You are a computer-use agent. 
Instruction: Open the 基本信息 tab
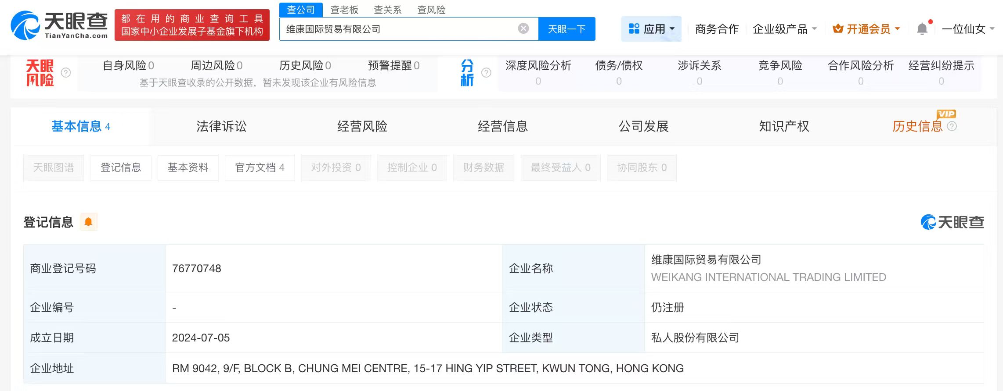[81, 126]
